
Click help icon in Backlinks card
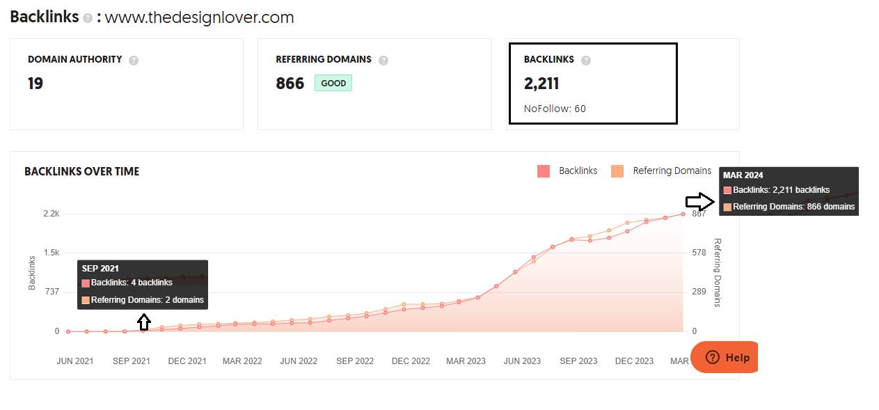tap(586, 61)
